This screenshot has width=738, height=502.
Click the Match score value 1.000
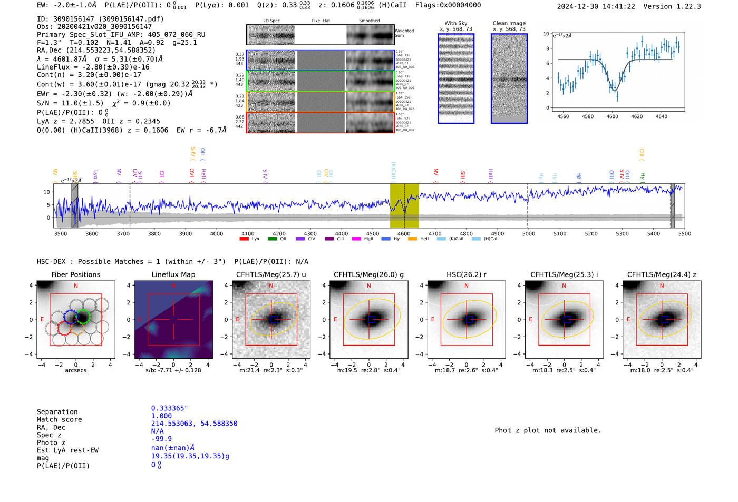click(x=161, y=416)
